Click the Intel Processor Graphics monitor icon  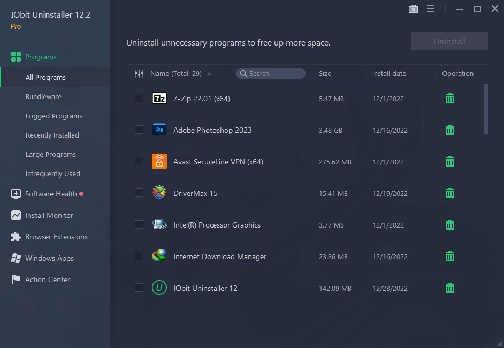(x=159, y=224)
